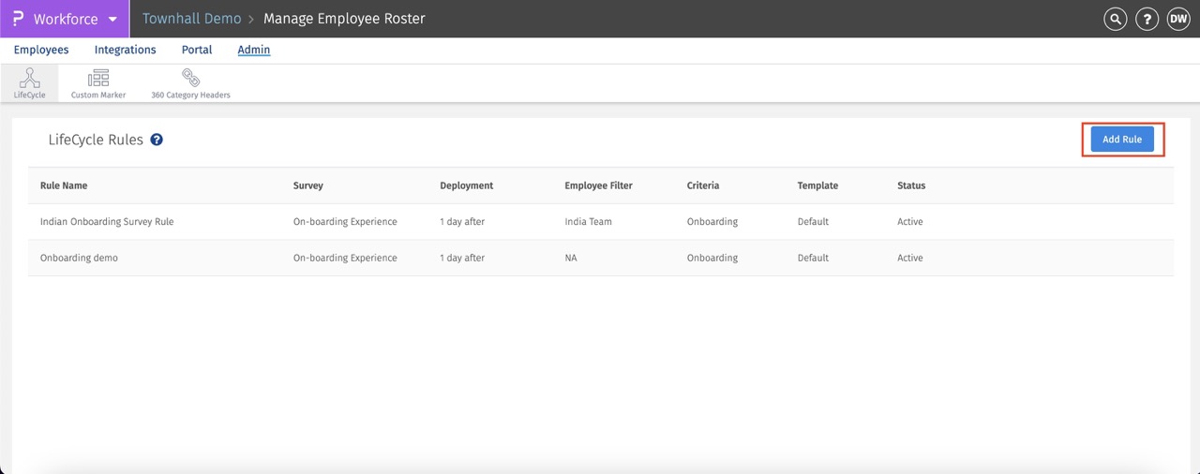
Task: Click the Townhall Demo breadcrumb link
Action: 191,19
